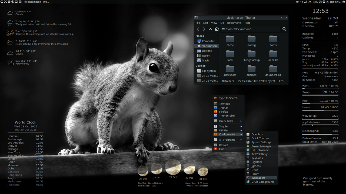Click the back arrow in Thunar
Viewport: 346px width, 194px height.
coord(198,29)
